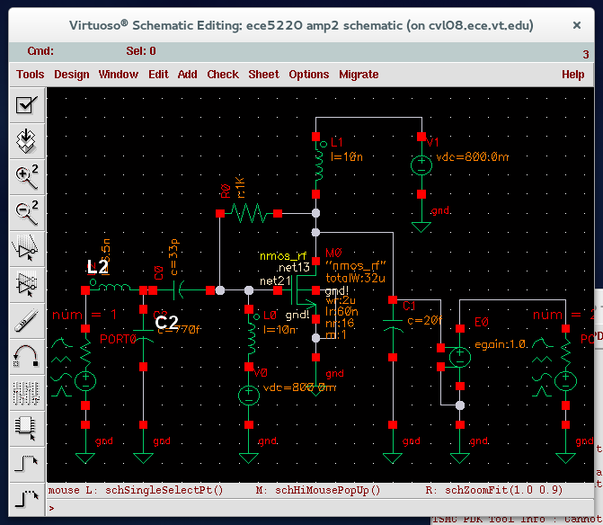Click the command input line

pos(320,508)
